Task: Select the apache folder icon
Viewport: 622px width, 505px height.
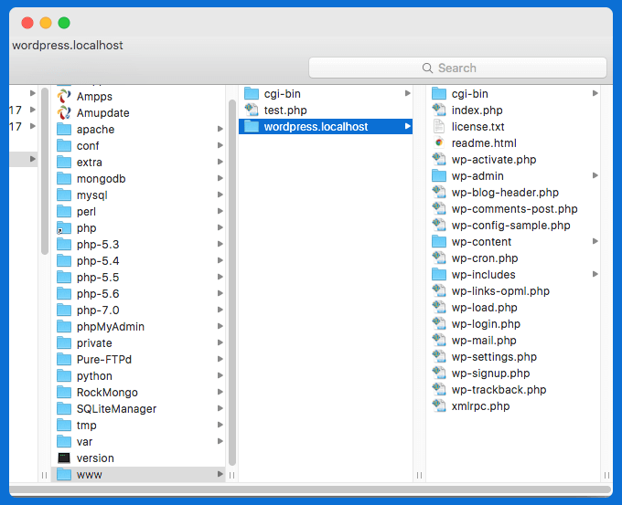Action: coord(64,129)
